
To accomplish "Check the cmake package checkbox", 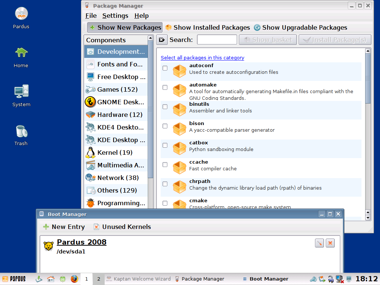I will 165,203.
